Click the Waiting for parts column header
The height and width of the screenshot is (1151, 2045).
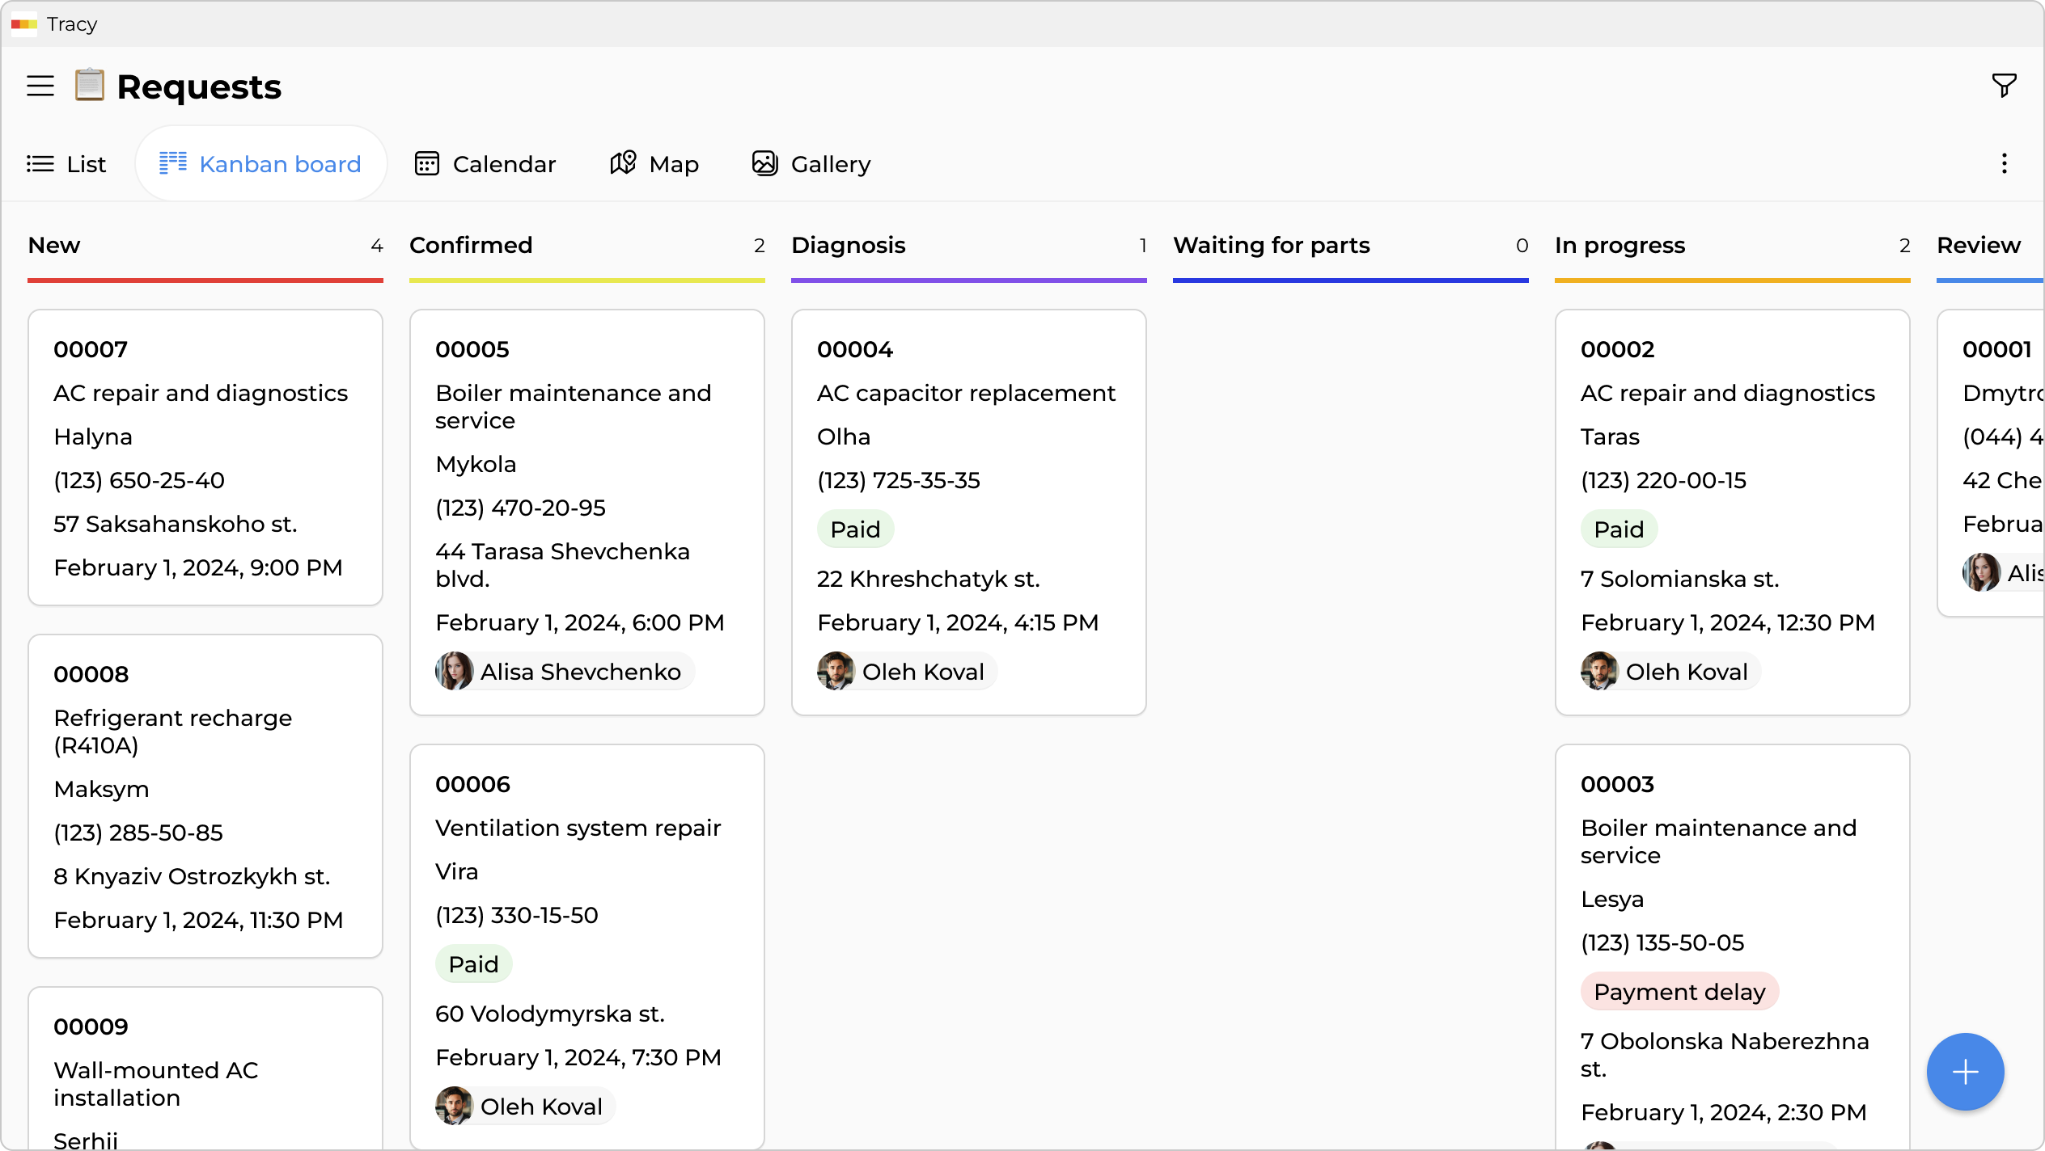1271,245
